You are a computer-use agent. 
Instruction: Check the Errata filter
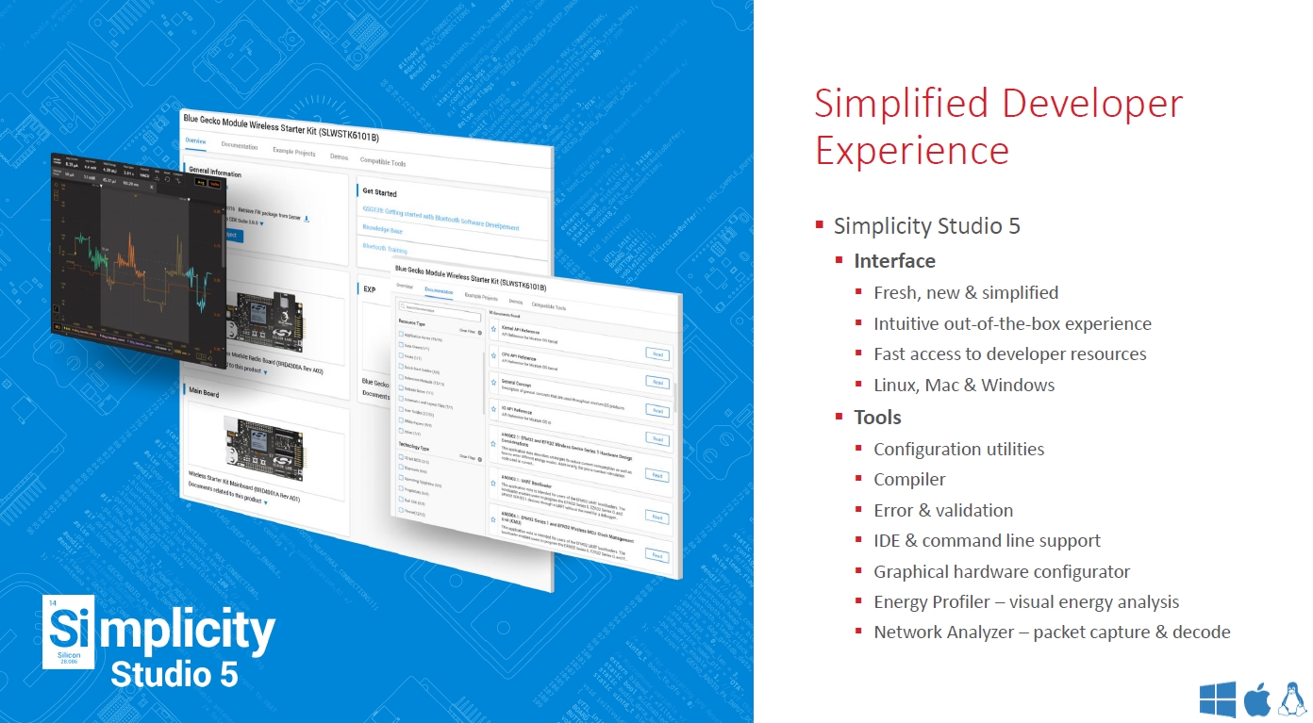click(x=401, y=355)
